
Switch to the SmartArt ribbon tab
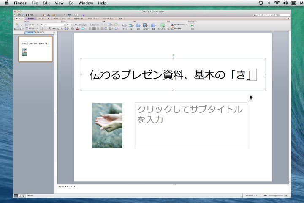point(66,19)
